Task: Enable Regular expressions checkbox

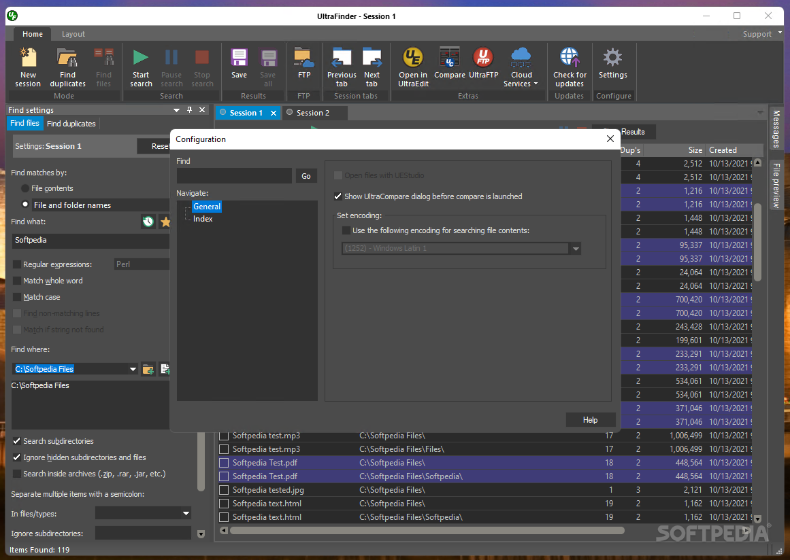Action: click(17, 264)
